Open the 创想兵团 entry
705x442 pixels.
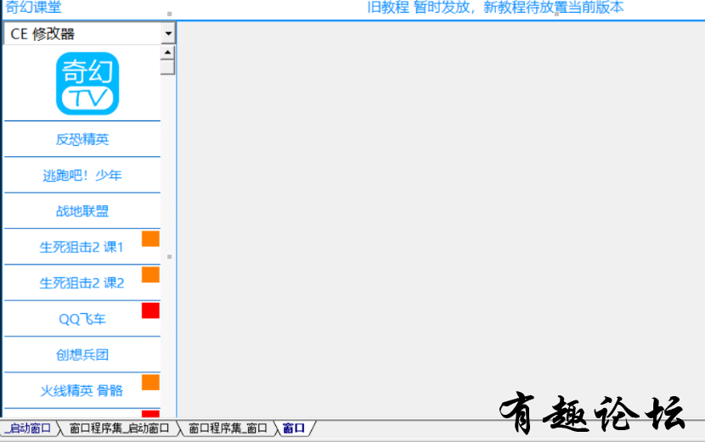82,355
